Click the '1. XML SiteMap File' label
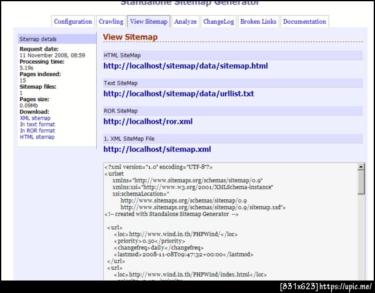This screenshot has height=293, width=375. (x=129, y=139)
